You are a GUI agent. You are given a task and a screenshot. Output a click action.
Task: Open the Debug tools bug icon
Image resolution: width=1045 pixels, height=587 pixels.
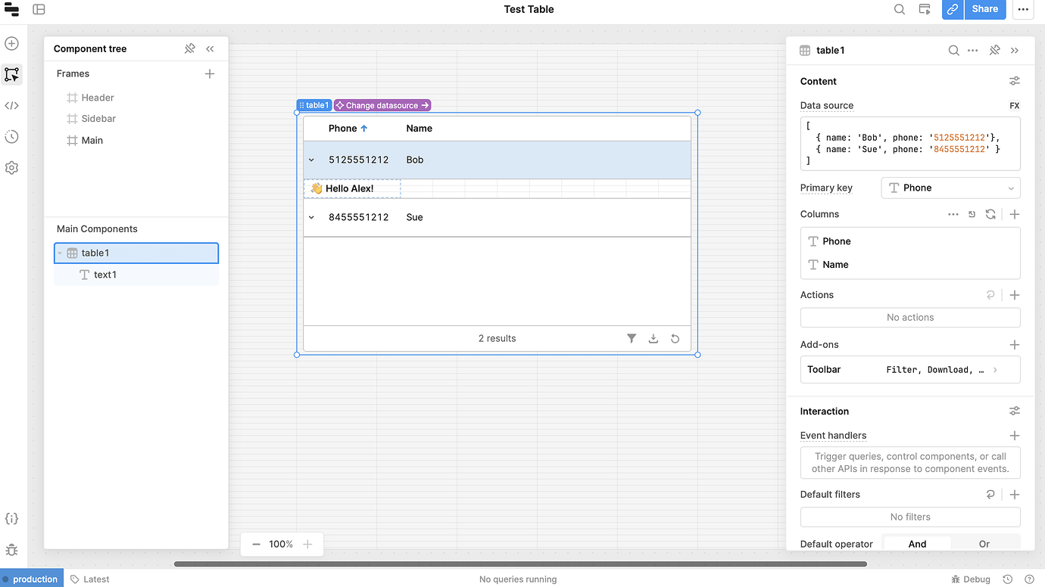click(x=11, y=550)
